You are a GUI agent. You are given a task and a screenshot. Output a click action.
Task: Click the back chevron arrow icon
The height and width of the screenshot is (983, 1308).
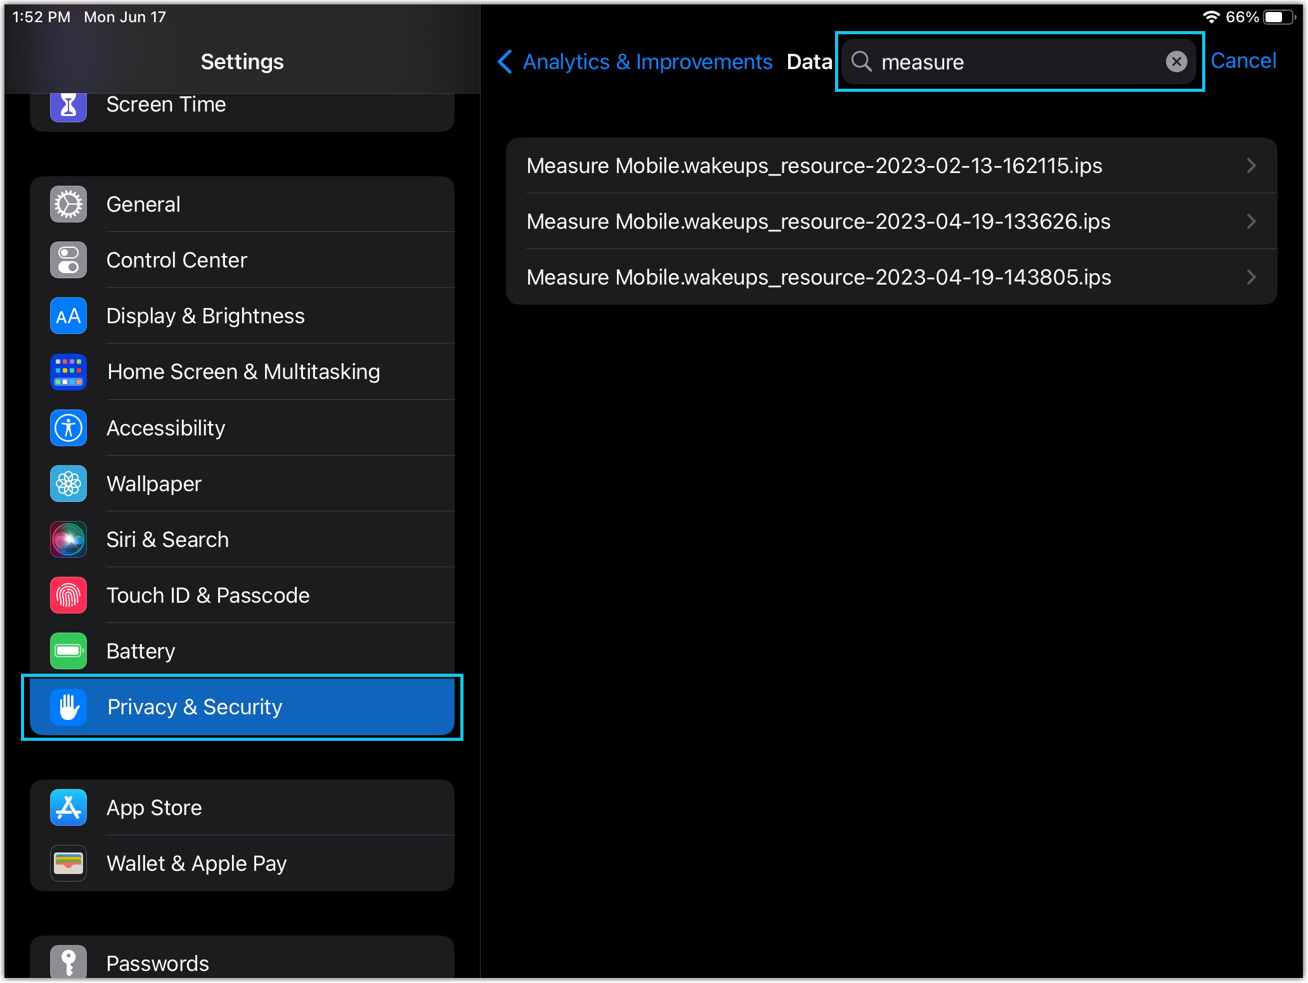(x=505, y=61)
